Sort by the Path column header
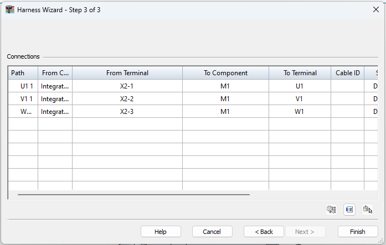 [x=23, y=73]
